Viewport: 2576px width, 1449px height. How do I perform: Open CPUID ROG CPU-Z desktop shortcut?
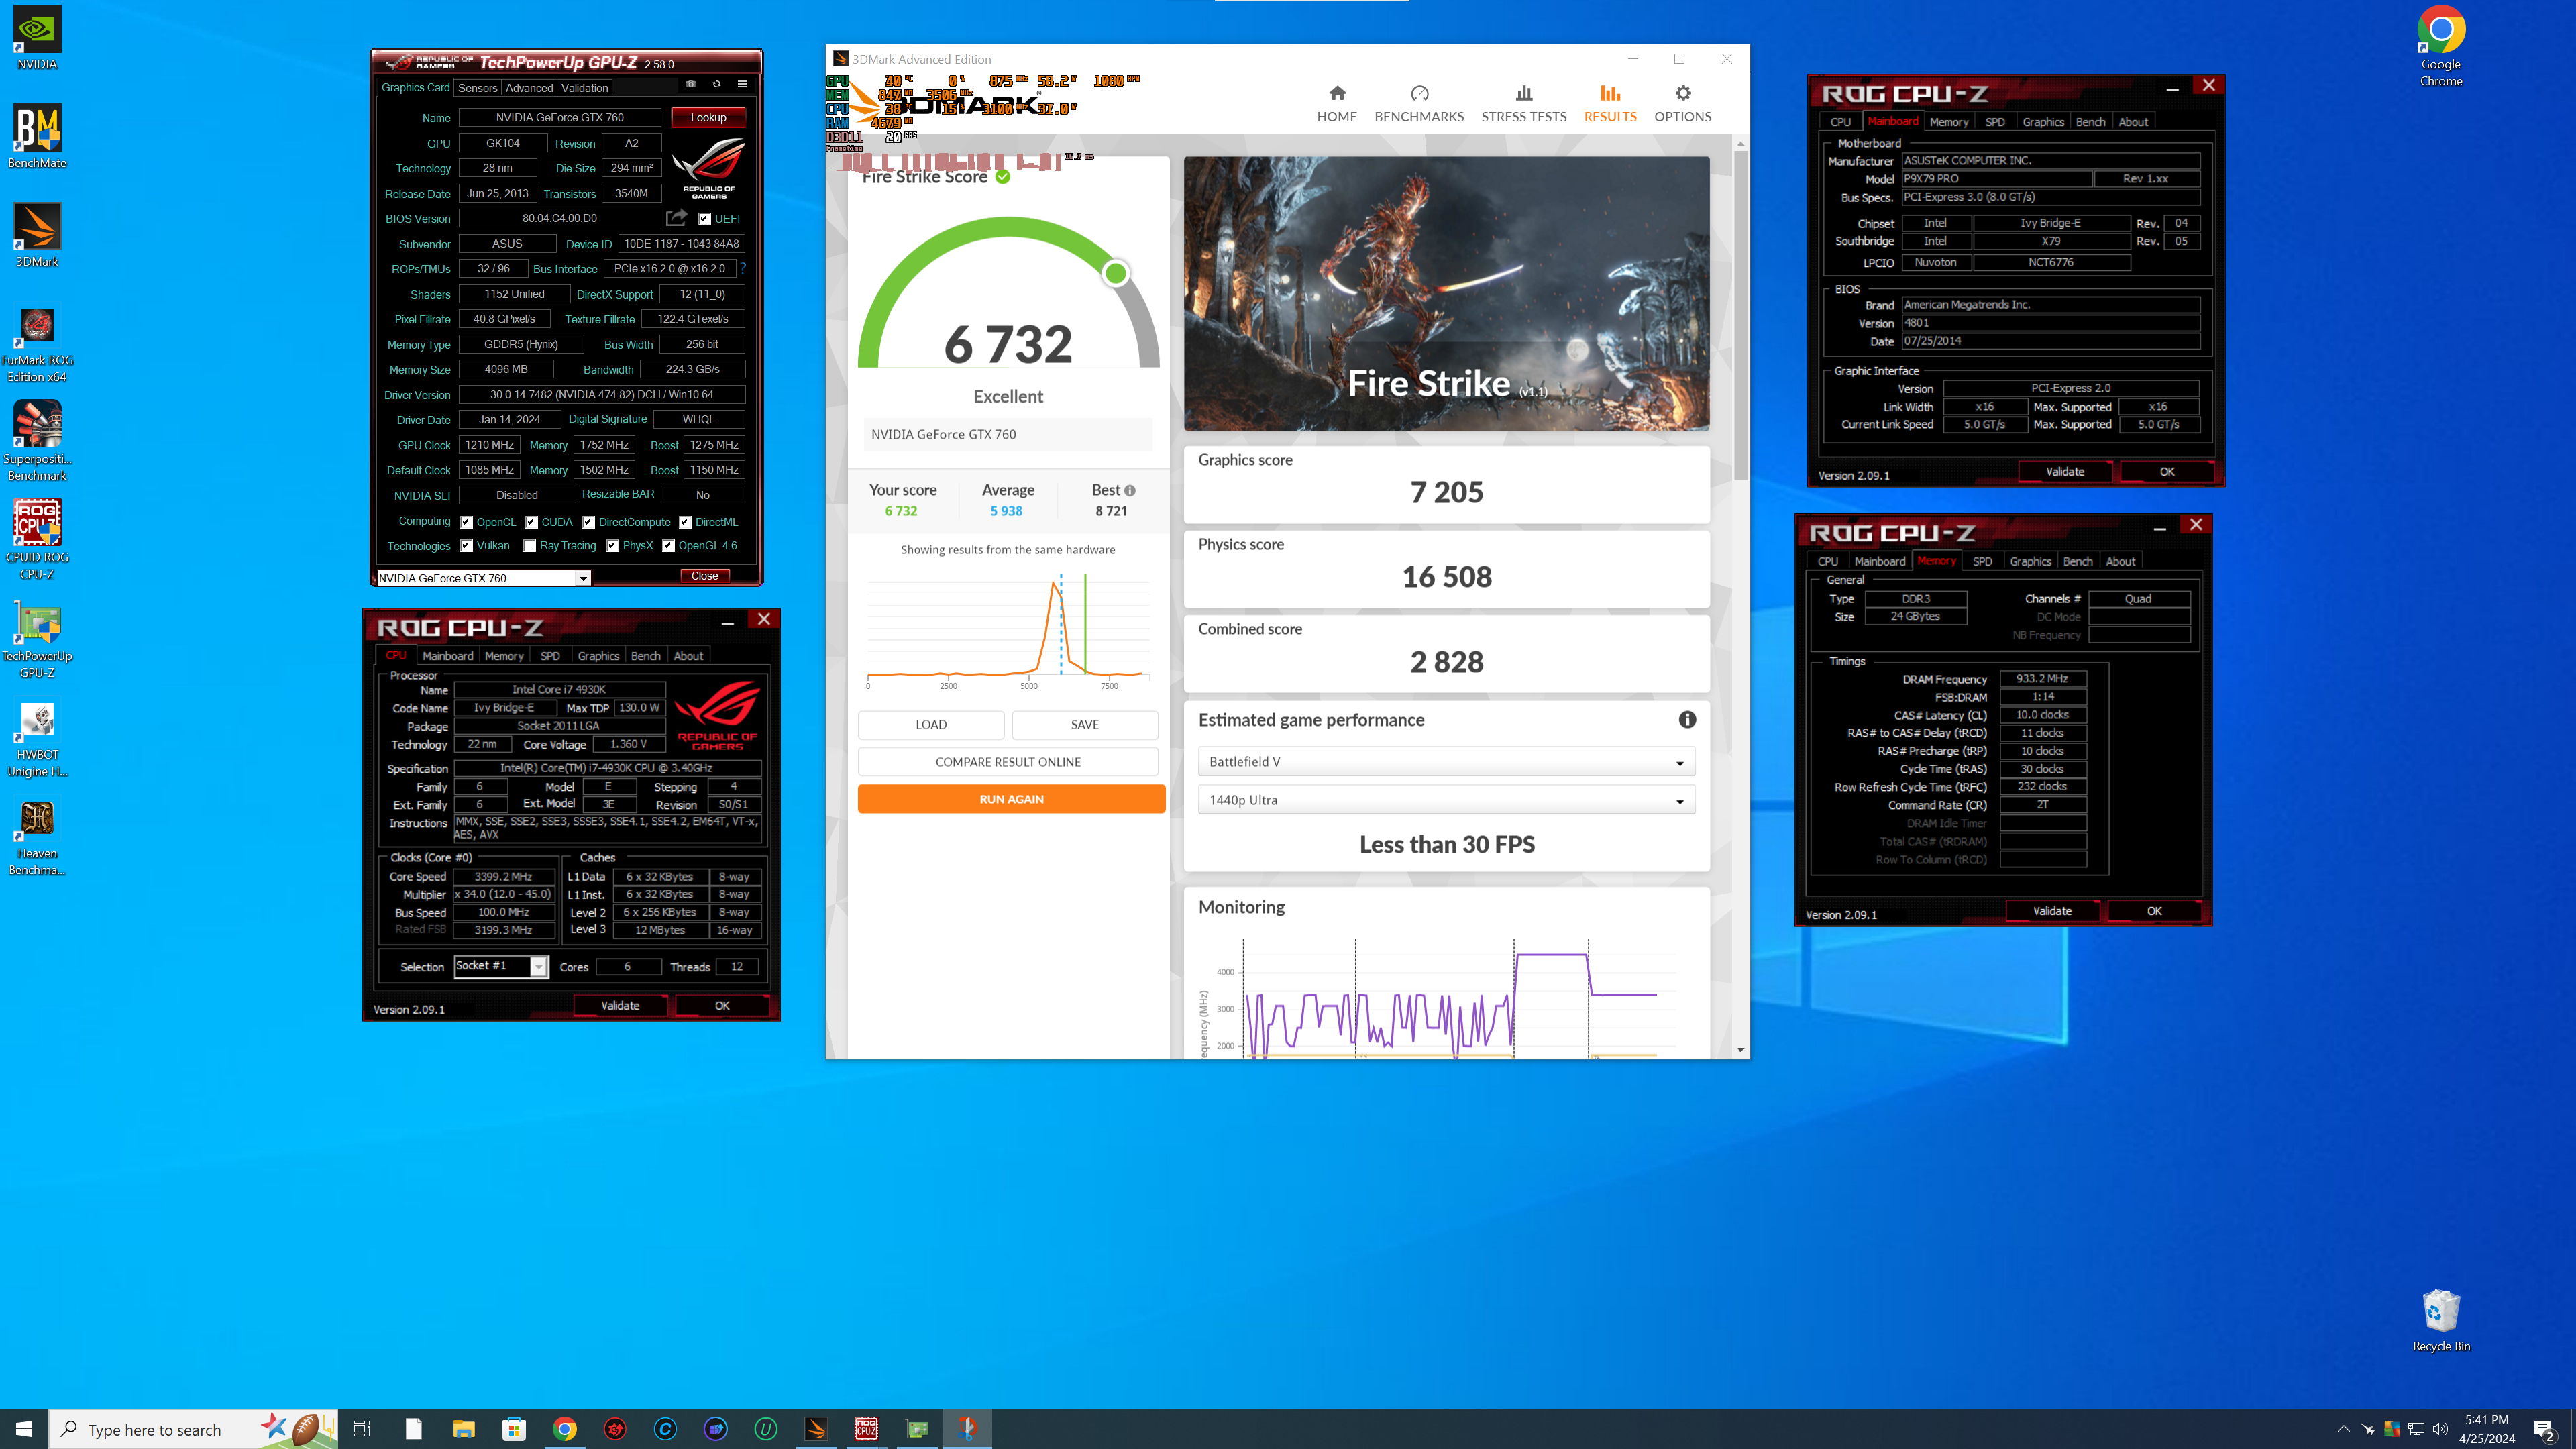click(x=37, y=540)
